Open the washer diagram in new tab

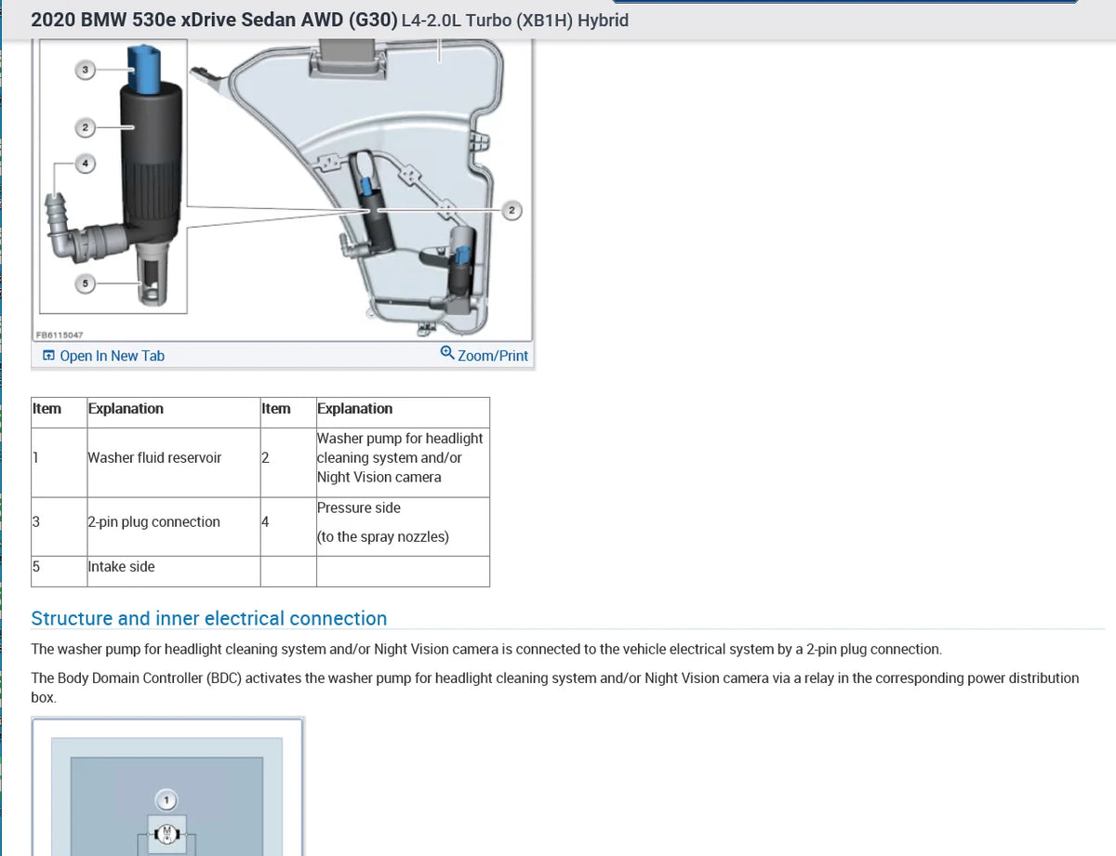click(x=103, y=356)
